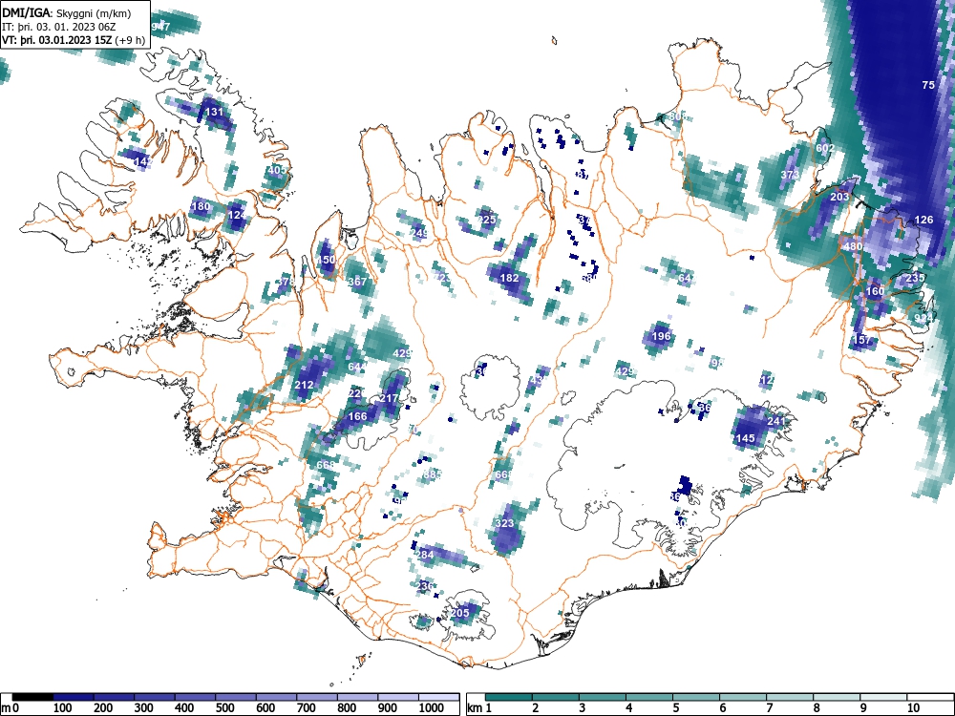Click the 'km' unit label in the kilometre legend

tap(475, 708)
